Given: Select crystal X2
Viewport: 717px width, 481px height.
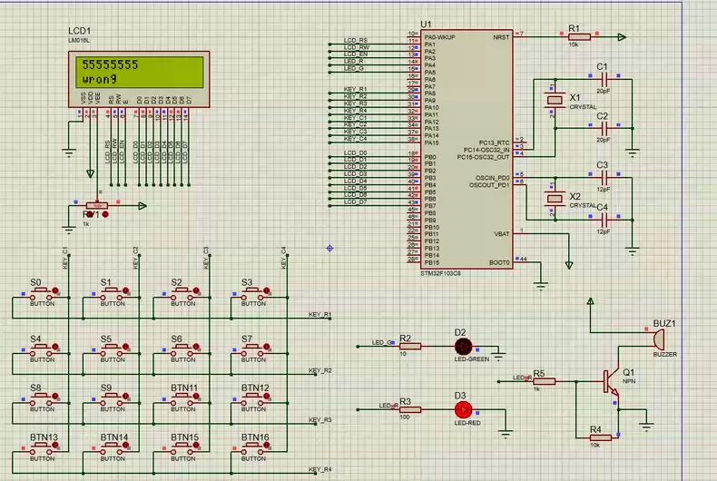Looking at the screenshot, I should point(555,199).
